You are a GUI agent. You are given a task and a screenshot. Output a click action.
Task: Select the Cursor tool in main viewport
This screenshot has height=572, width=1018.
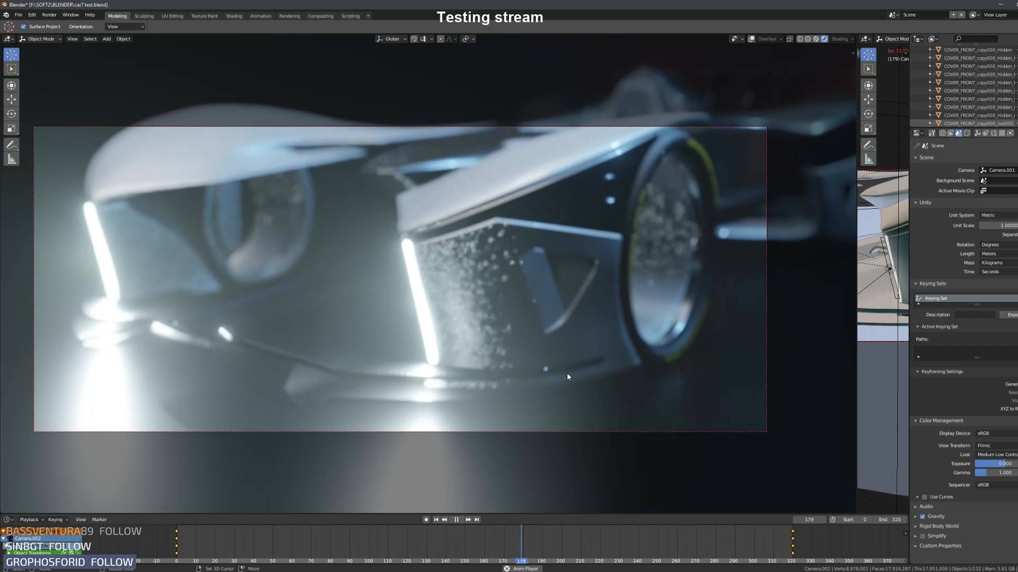click(x=11, y=55)
